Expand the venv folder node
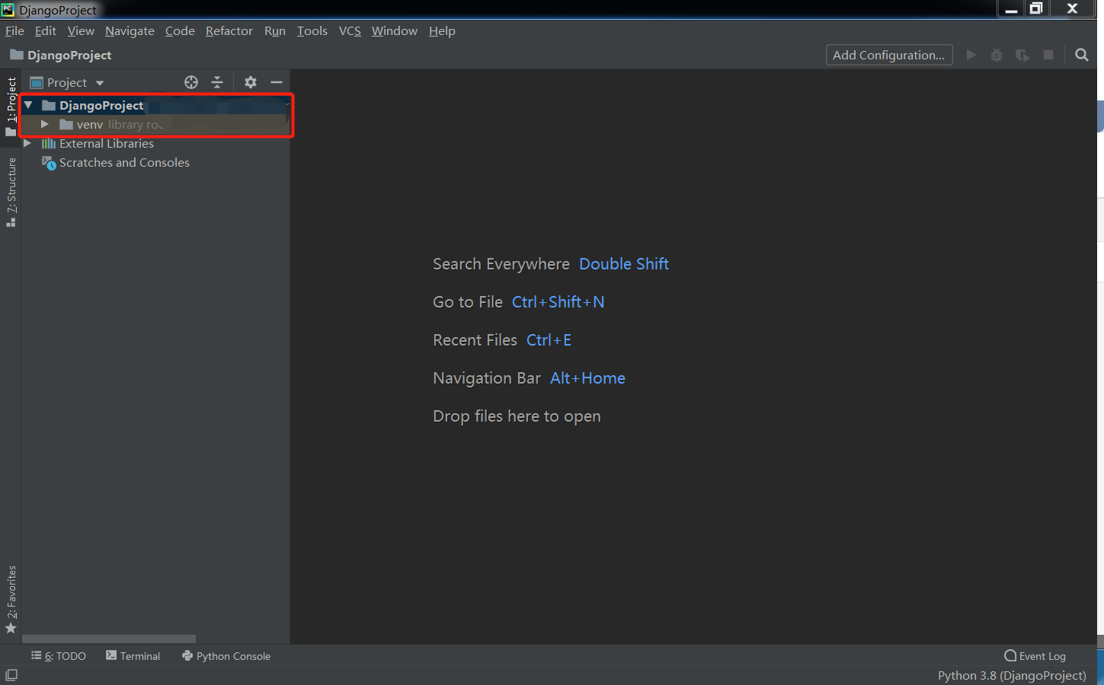 45,124
